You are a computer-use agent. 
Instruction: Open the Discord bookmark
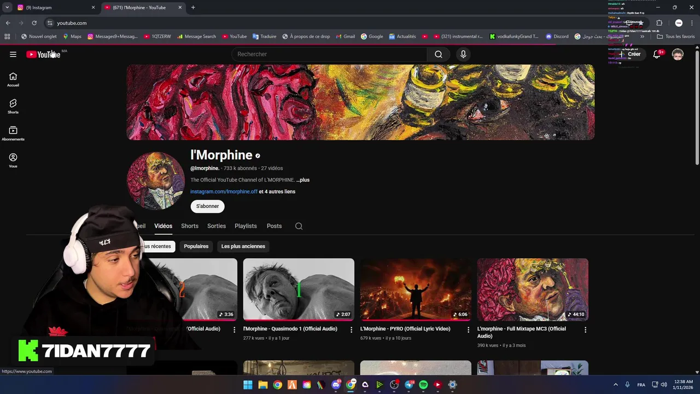556,37
